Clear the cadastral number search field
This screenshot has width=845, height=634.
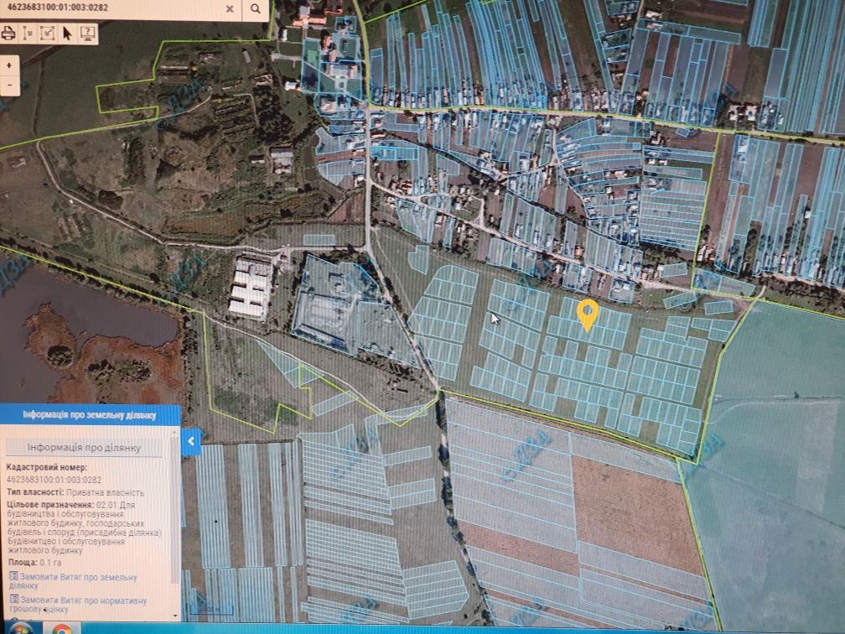[230, 8]
